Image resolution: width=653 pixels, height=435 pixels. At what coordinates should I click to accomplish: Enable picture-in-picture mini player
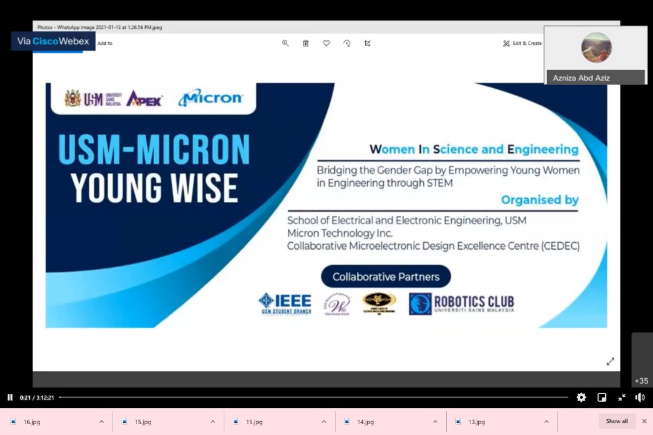[x=602, y=397]
